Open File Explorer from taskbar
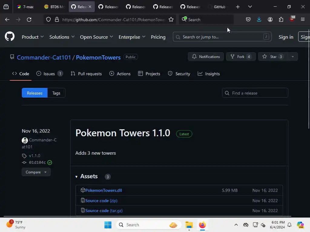Viewport: 310px width, 232px height. pos(189,225)
